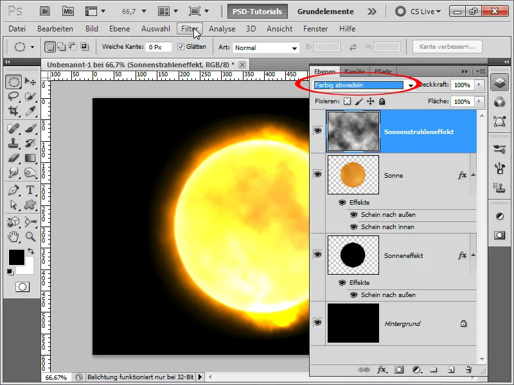Viewport: 514px width, 385px height.
Task: Open Fläche fill slider arrow
Action: pyautogui.click(x=479, y=101)
